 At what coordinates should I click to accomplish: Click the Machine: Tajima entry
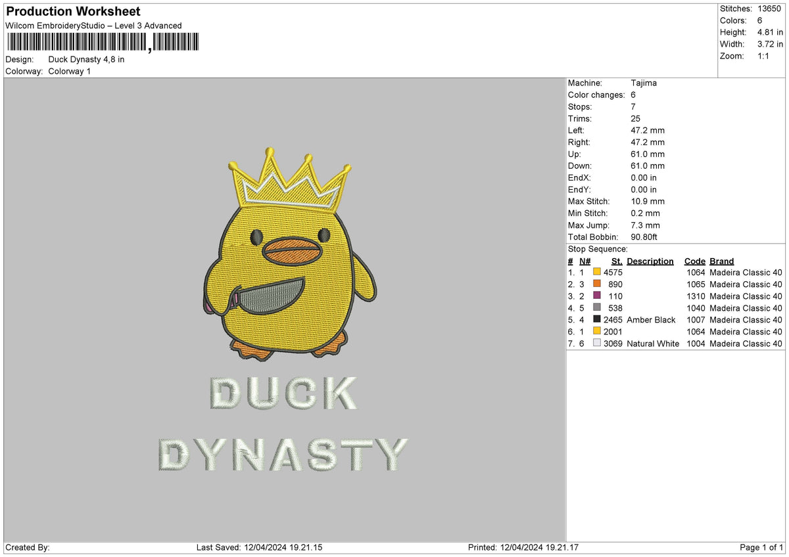coord(642,83)
